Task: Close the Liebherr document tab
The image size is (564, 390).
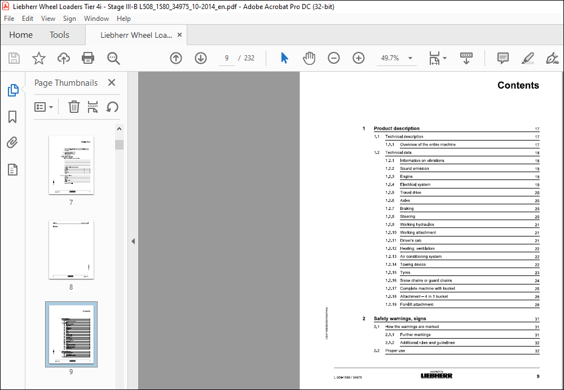Action: coord(179,35)
